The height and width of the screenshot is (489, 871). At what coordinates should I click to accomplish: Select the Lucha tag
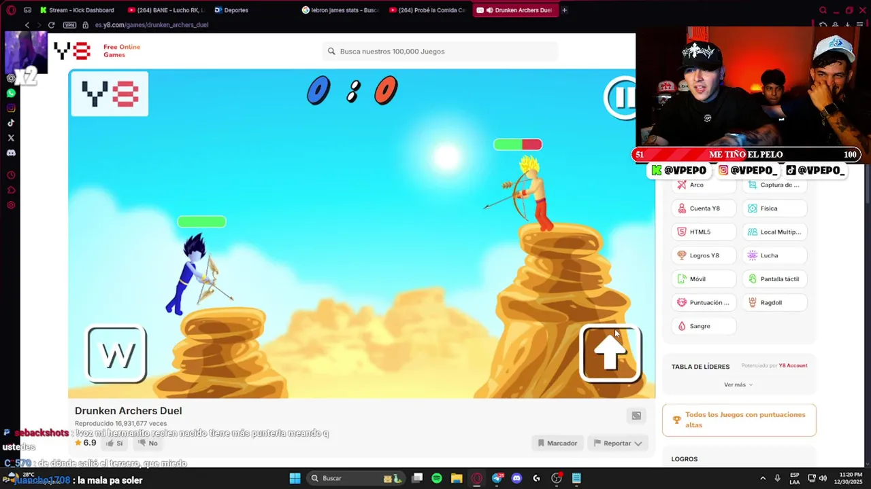click(x=774, y=255)
